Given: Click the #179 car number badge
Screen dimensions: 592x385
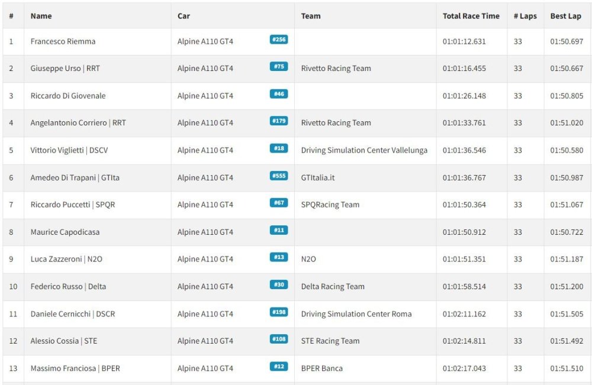Looking at the screenshot, I should (279, 121).
